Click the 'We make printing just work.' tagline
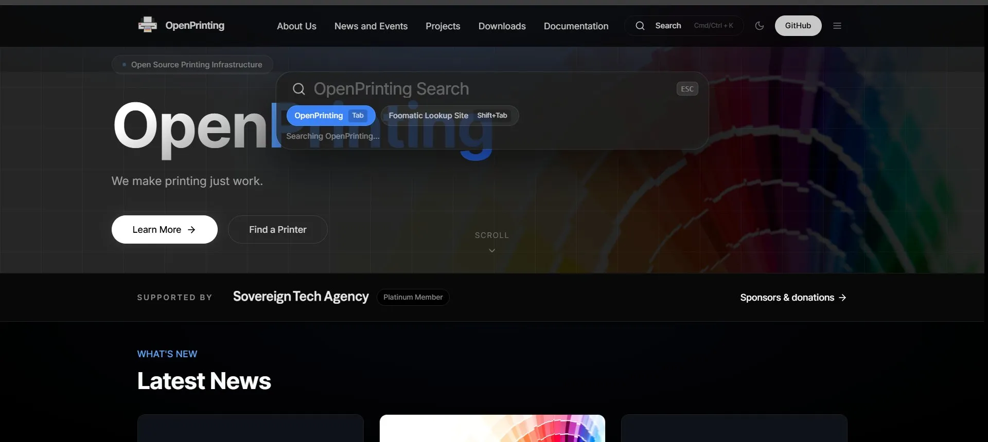 (187, 181)
